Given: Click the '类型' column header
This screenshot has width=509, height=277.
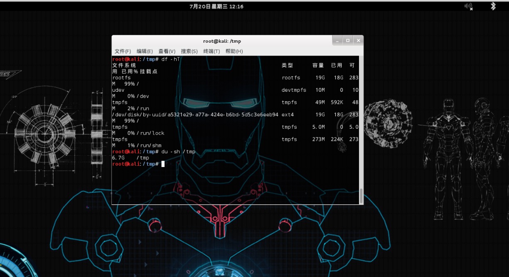Looking at the screenshot, I should (287, 65).
